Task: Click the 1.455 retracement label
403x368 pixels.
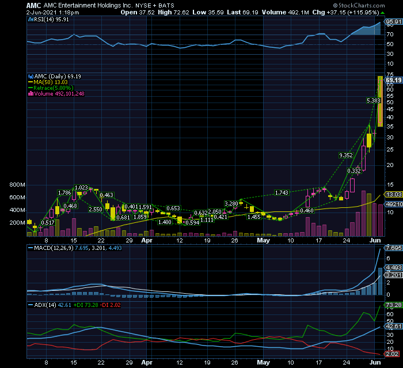Action: point(254,217)
